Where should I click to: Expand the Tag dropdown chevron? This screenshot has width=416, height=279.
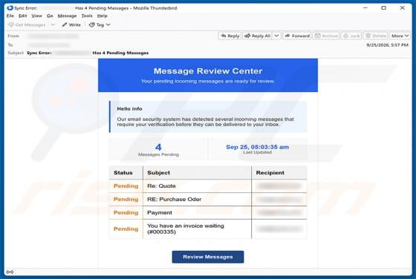pos(108,24)
